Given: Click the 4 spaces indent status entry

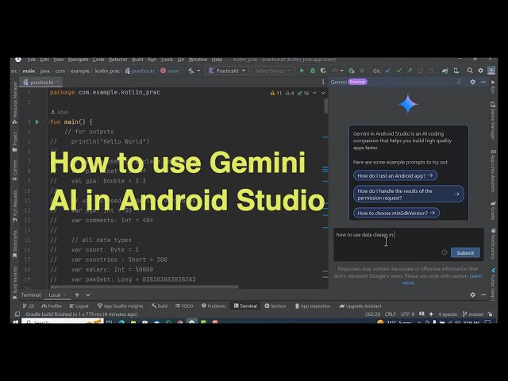Looking at the screenshot, I should (x=448, y=314).
